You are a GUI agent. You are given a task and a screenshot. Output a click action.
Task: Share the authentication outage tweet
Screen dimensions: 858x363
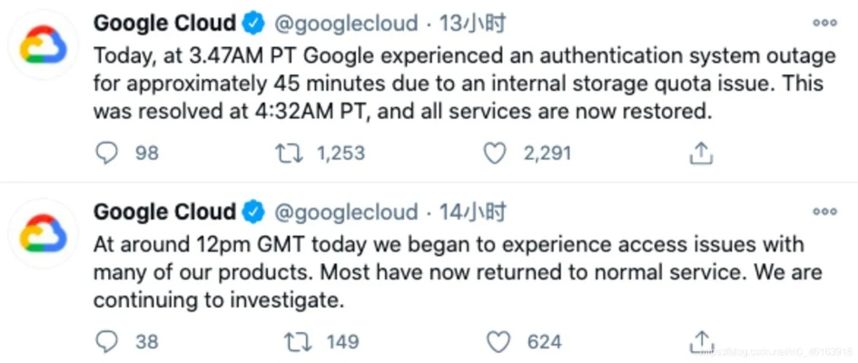[x=700, y=152]
